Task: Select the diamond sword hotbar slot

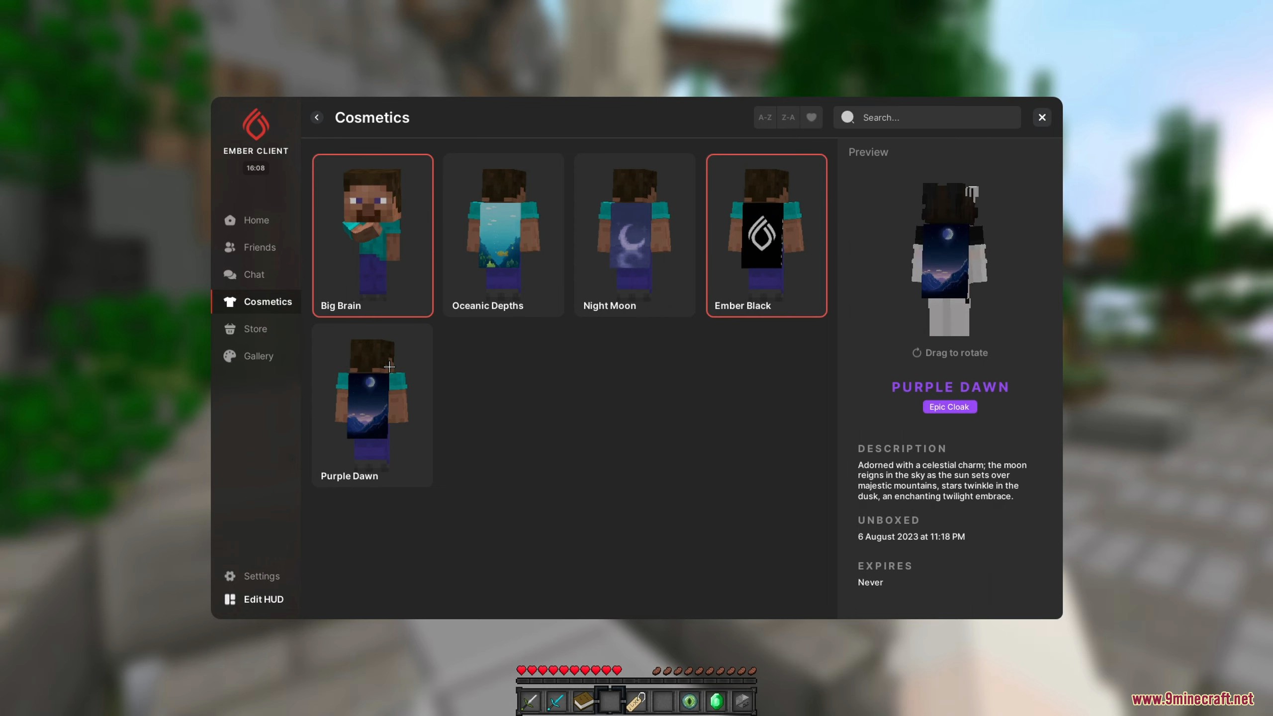Action: [x=556, y=702]
